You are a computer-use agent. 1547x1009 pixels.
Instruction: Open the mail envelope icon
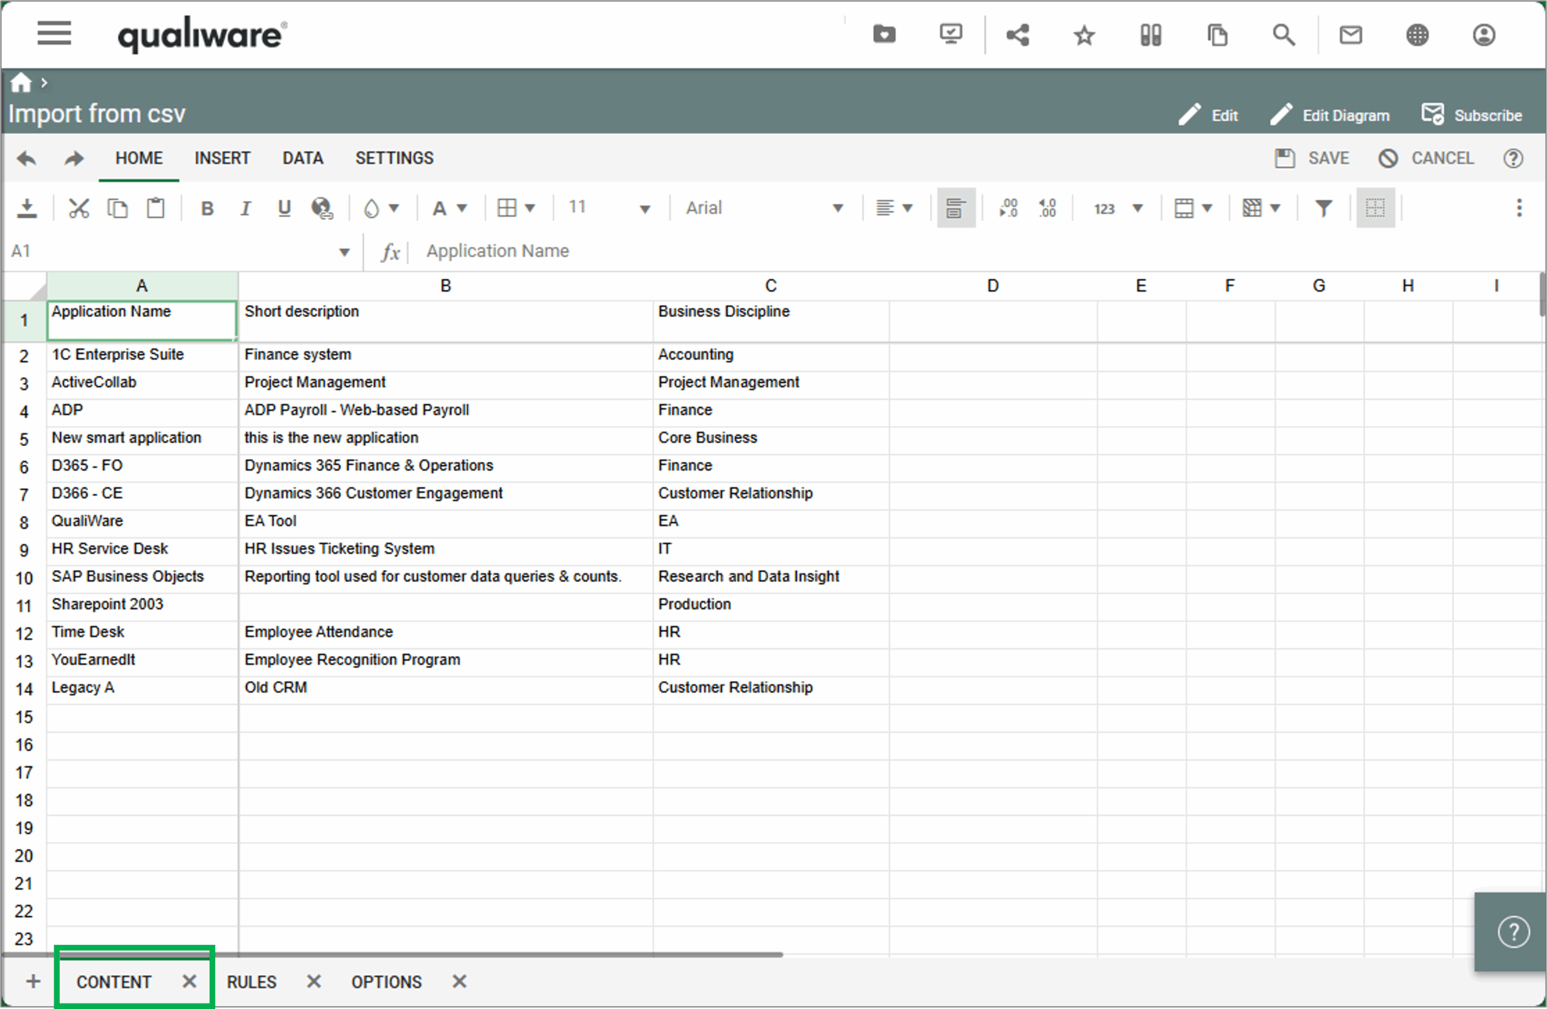[1350, 34]
